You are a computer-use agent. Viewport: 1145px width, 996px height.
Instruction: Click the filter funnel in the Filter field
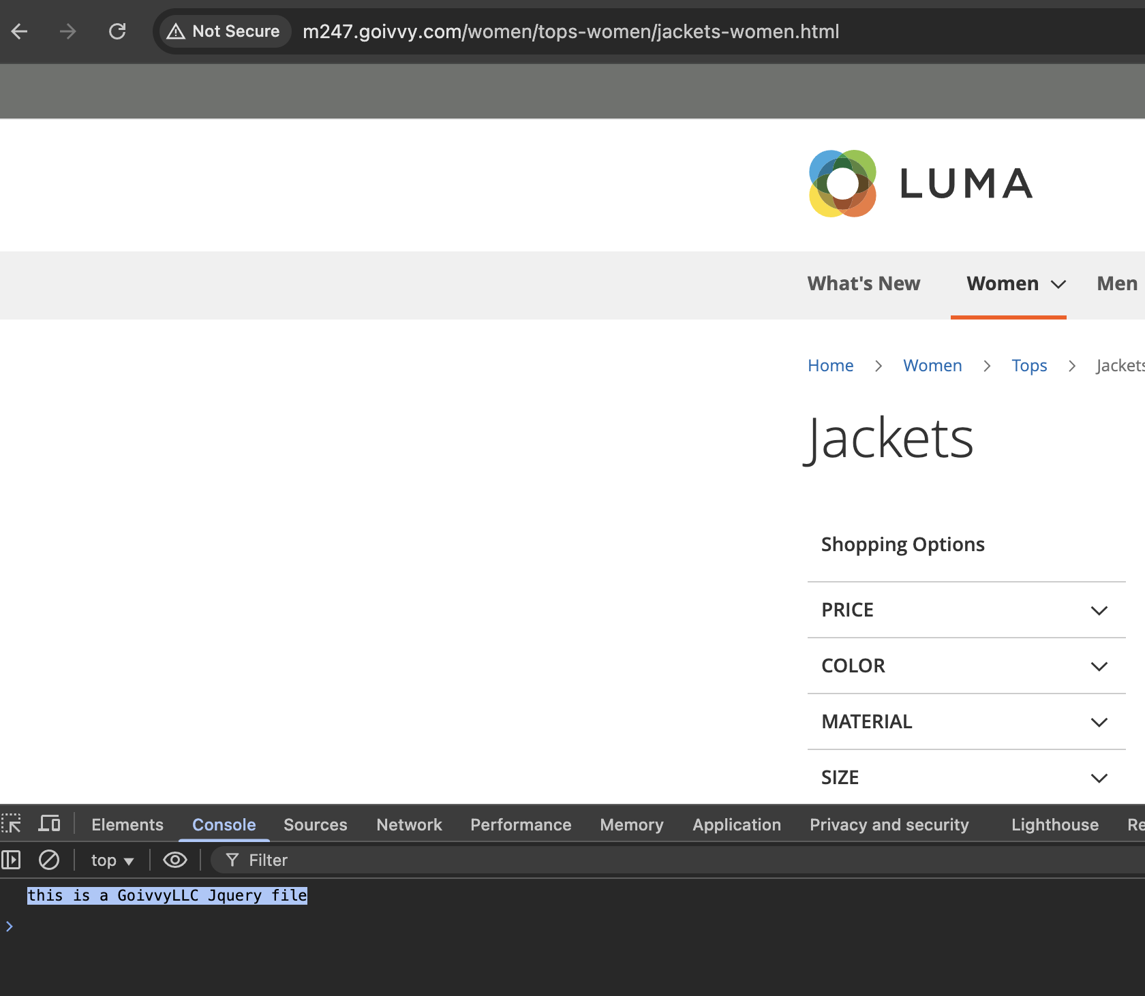tap(232, 860)
